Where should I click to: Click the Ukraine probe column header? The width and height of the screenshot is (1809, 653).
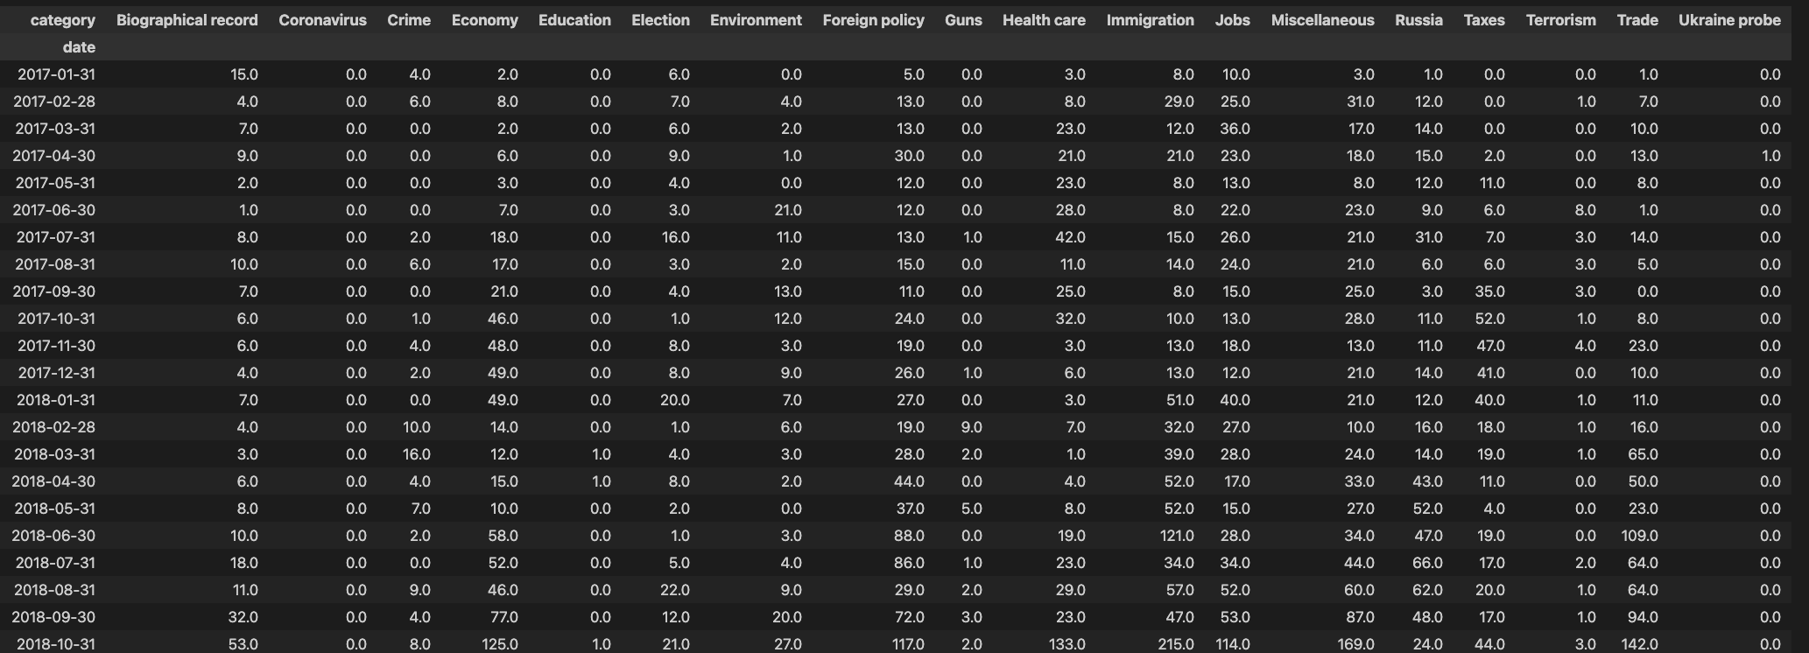click(1728, 20)
